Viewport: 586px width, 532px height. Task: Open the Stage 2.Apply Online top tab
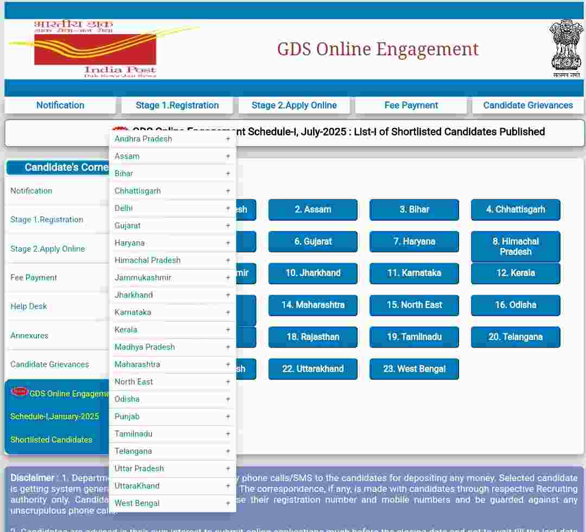tap(294, 105)
